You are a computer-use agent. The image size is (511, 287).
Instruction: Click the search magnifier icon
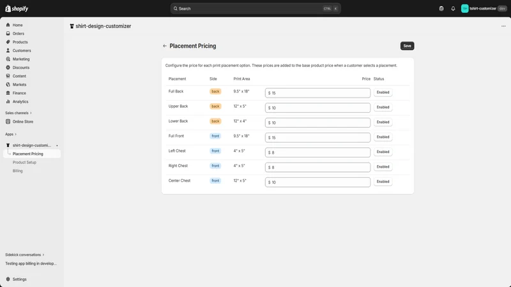tap(175, 8)
